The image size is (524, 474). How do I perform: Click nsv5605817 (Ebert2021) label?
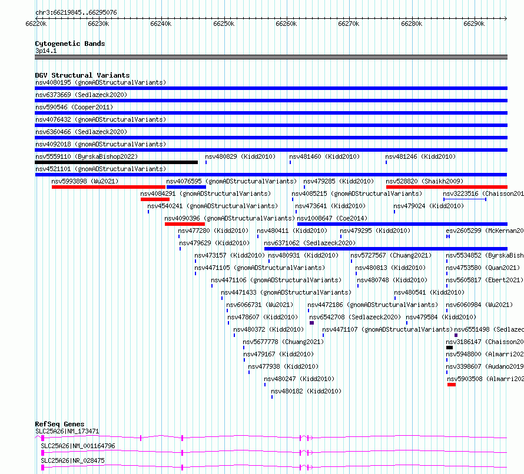click(485, 280)
